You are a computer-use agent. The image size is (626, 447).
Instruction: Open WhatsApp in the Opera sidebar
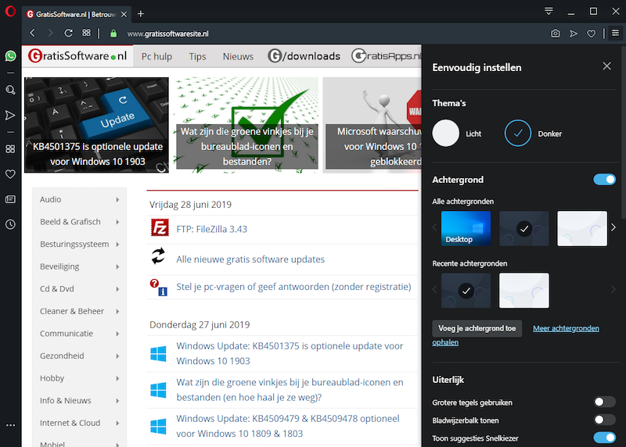pyautogui.click(x=10, y=56)
